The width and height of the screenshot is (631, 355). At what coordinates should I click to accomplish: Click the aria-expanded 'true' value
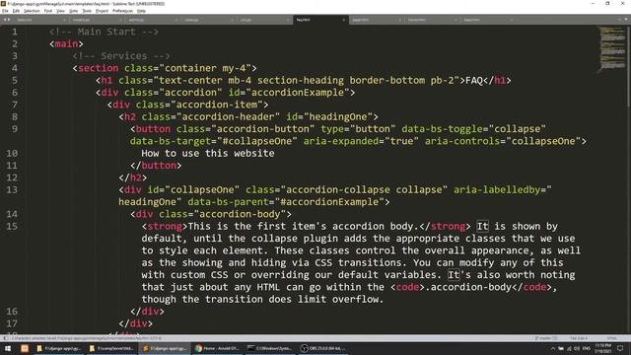coord(401,141)
